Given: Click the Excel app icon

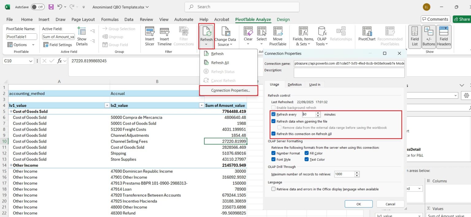Looking at the screenshot, I should (7, 7).
